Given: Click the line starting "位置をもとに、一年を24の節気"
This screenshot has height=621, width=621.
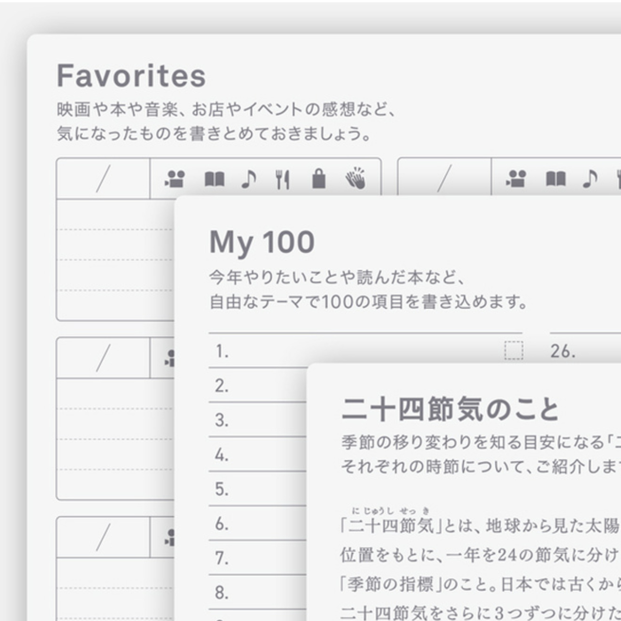Looking at the screenshot, I should 480,555.
